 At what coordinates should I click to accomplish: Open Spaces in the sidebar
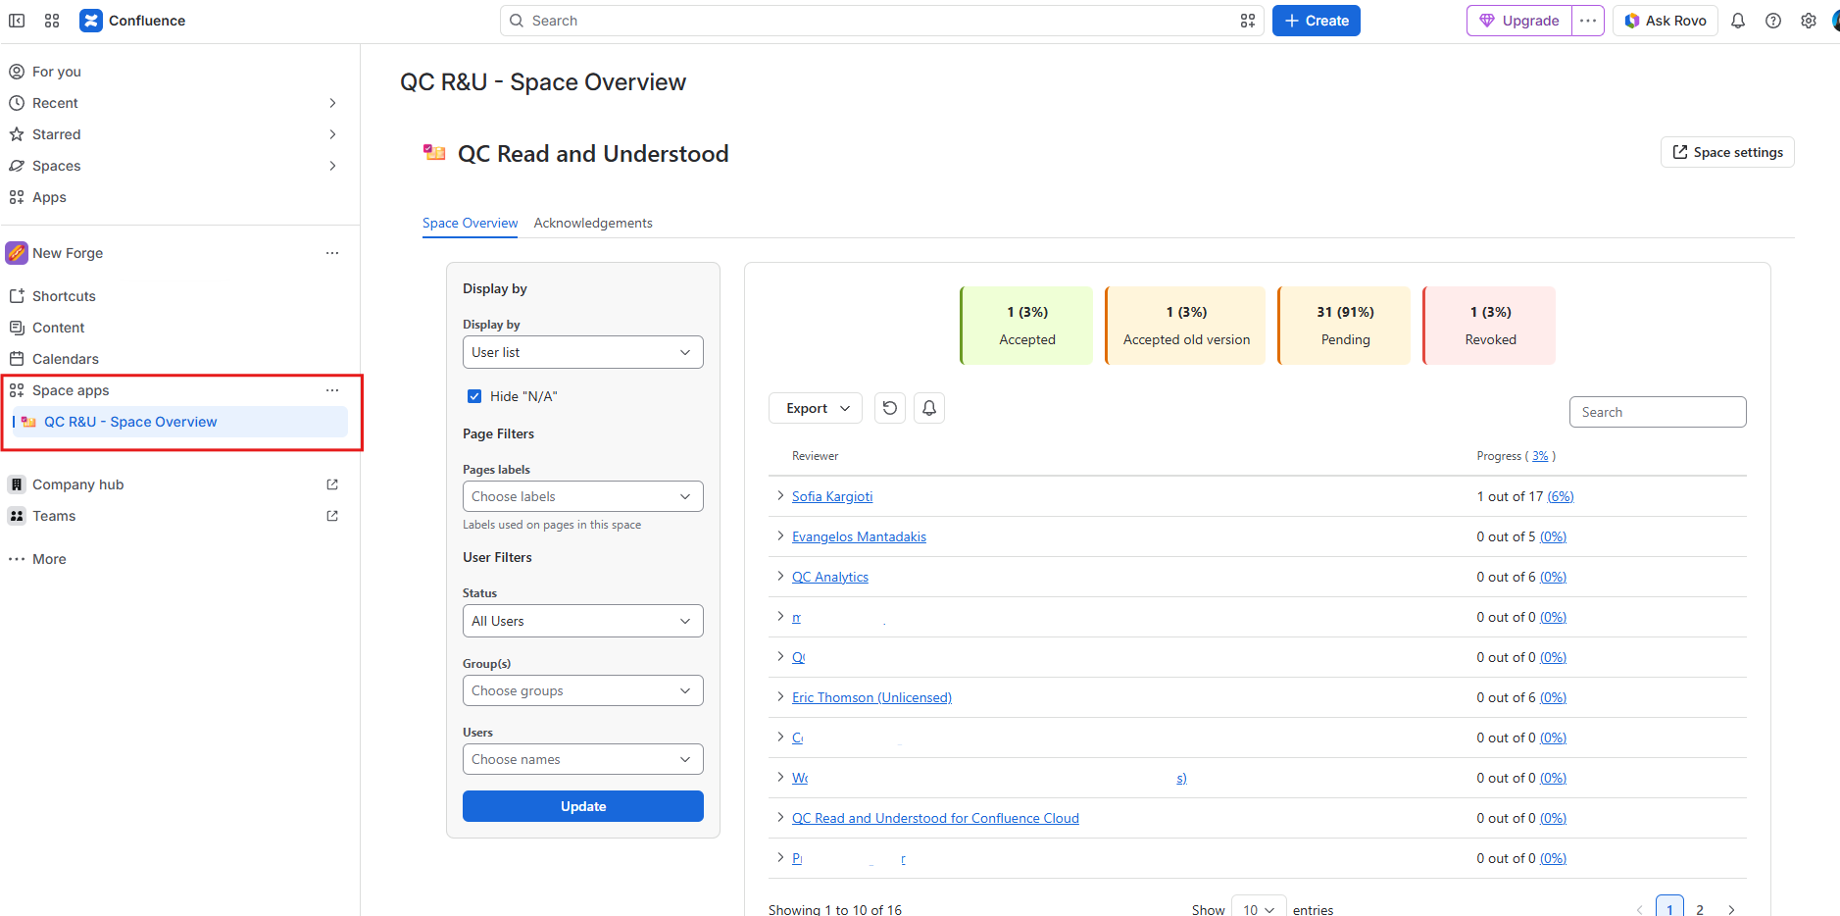[57, 166]
